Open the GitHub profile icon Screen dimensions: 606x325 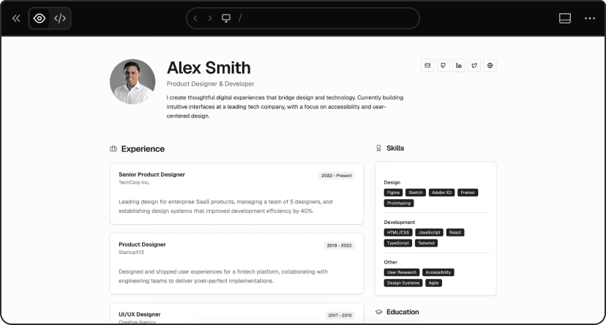443,66
